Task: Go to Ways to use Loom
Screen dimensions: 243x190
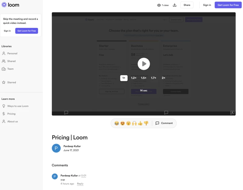Action: pos(18,106)
